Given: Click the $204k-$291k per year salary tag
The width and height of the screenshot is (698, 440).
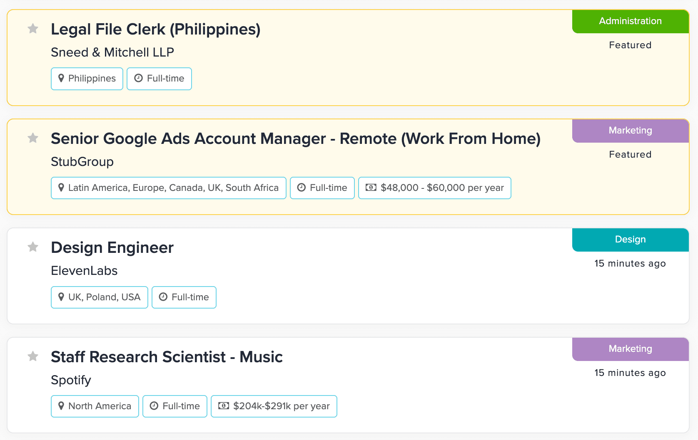Looking at the screenshot, I should pyautogui.click(x=274, y=406).
